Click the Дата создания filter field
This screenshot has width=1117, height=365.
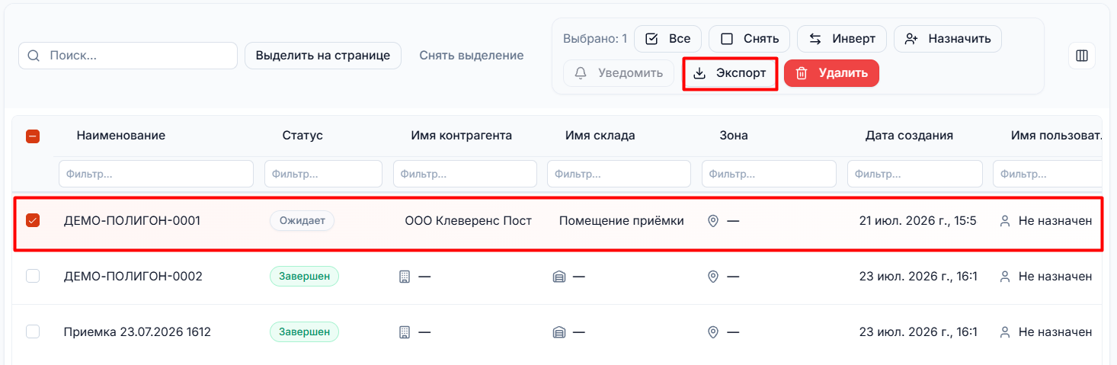point(914,174)
